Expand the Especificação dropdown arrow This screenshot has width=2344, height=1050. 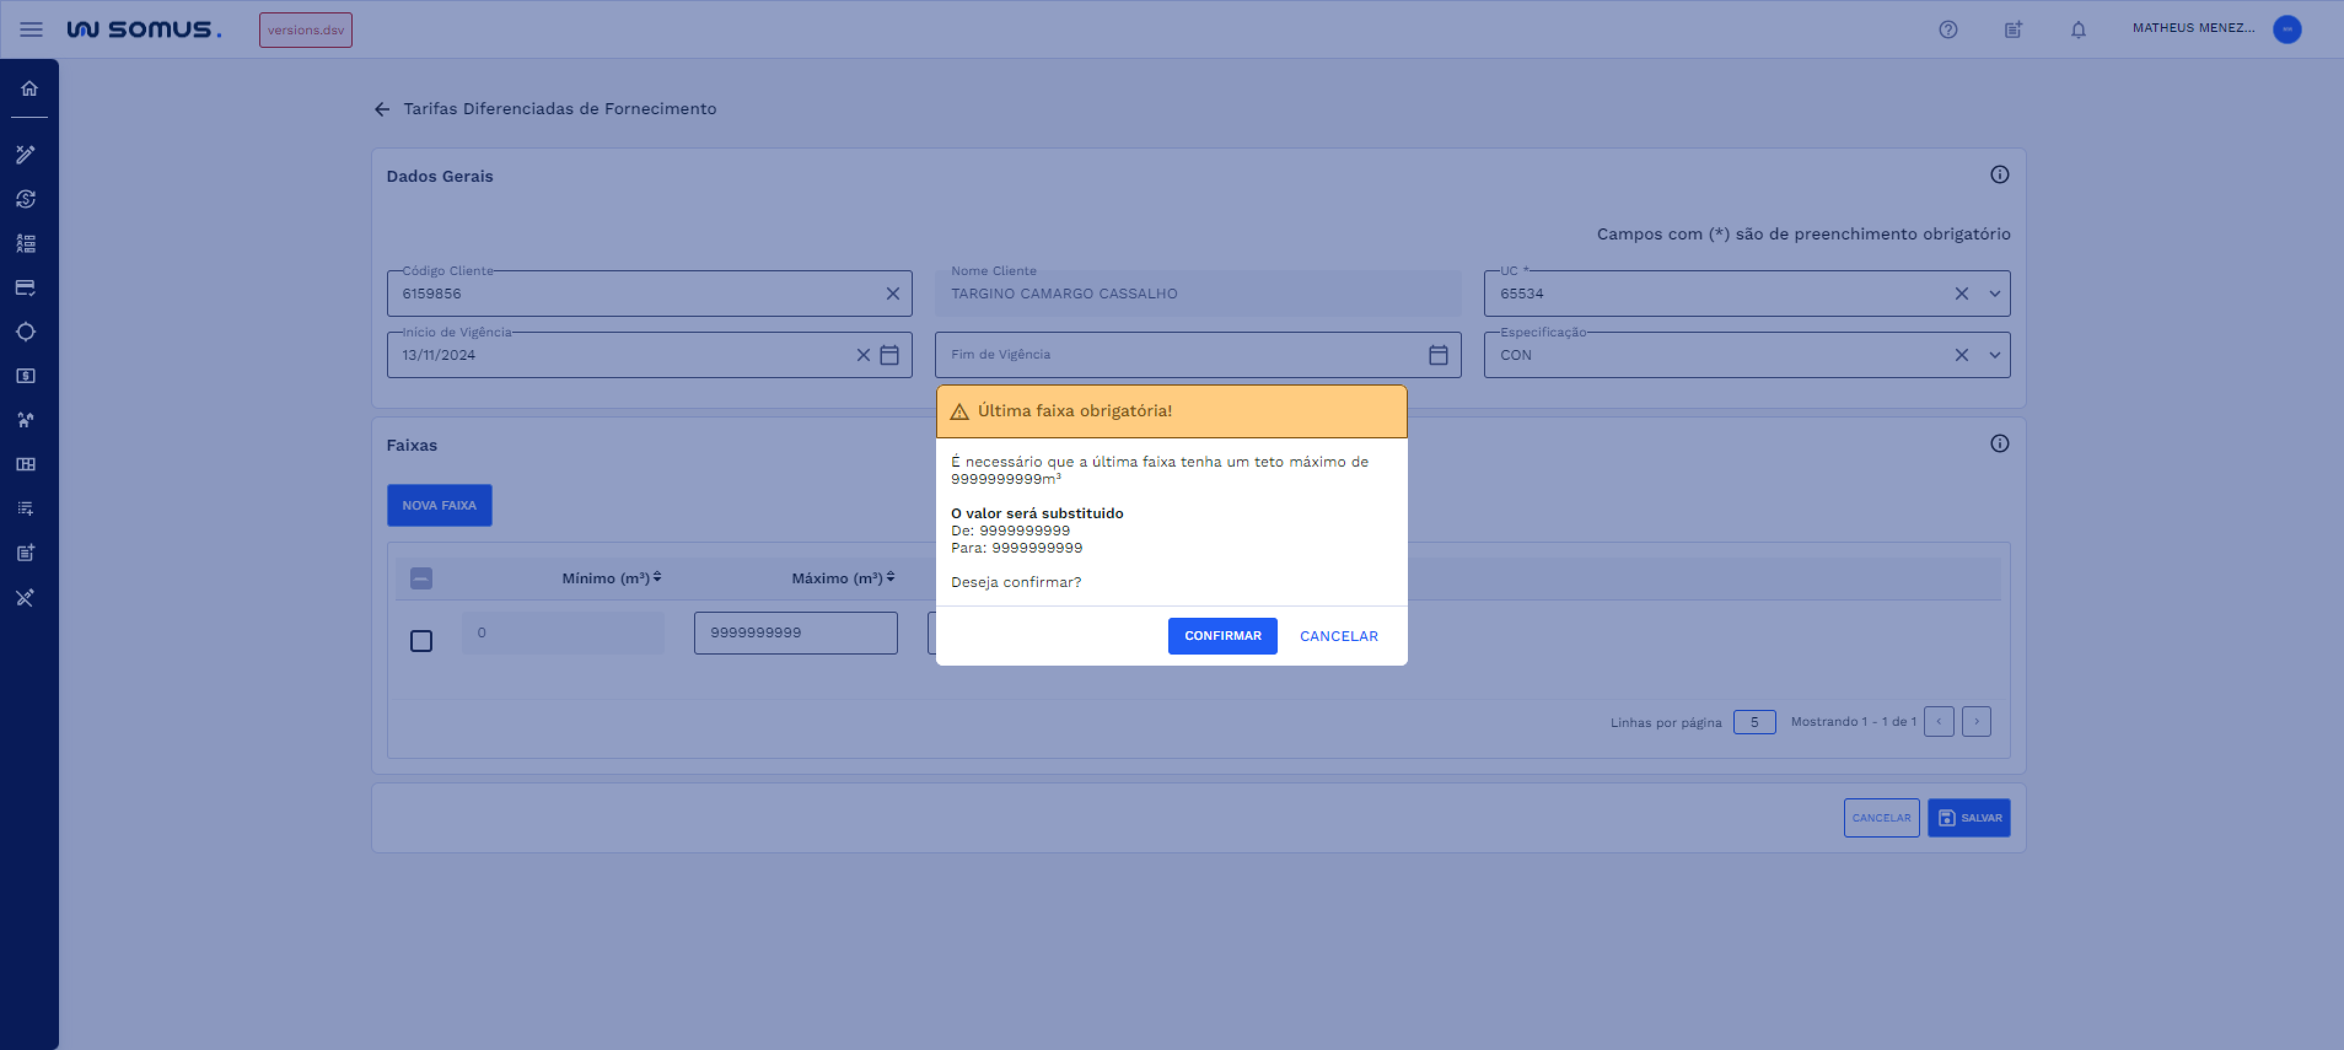(x=1994, y=355)
